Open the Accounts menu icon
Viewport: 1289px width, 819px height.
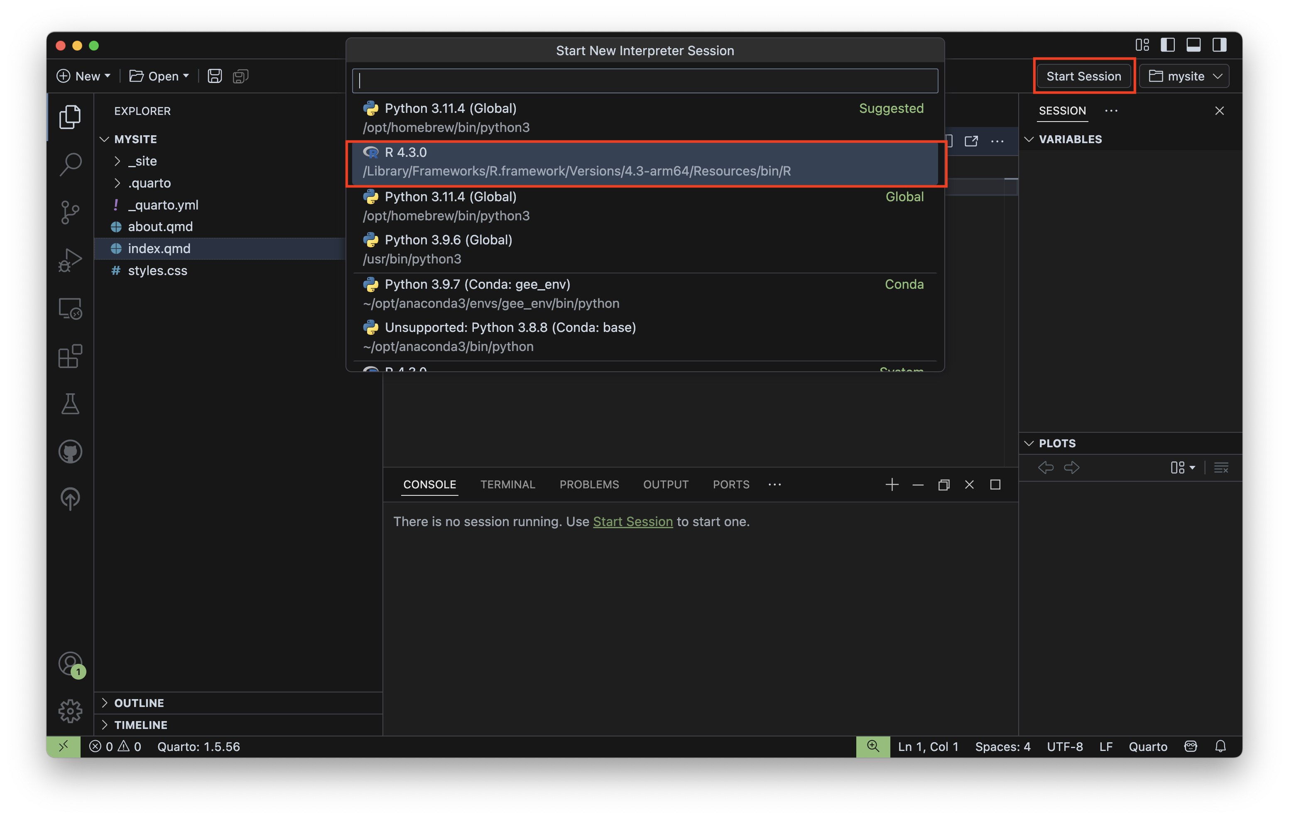(x=70, y=664)
